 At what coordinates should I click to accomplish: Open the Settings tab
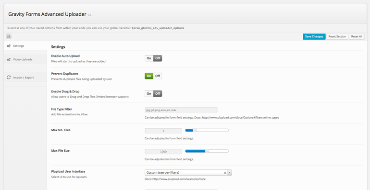[x=25, y=46]
